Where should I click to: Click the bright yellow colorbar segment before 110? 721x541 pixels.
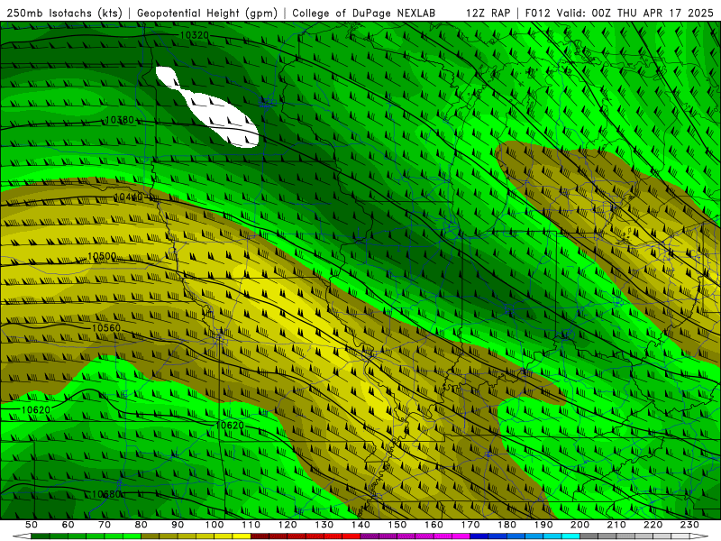pyautogui.click(x=242, y=536)
